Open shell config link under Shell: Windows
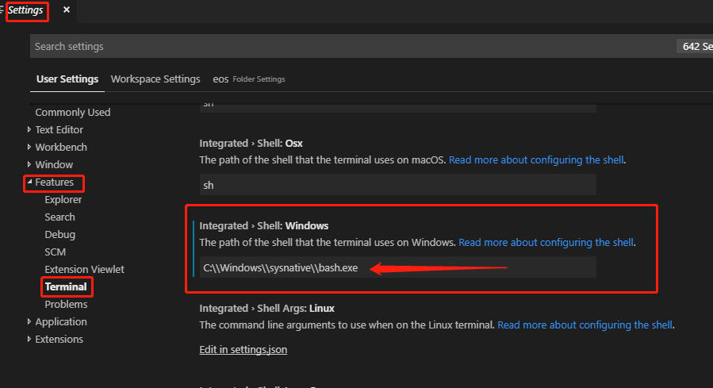The image size is (713, 388). pyautogui.click(x=546, y=243)
